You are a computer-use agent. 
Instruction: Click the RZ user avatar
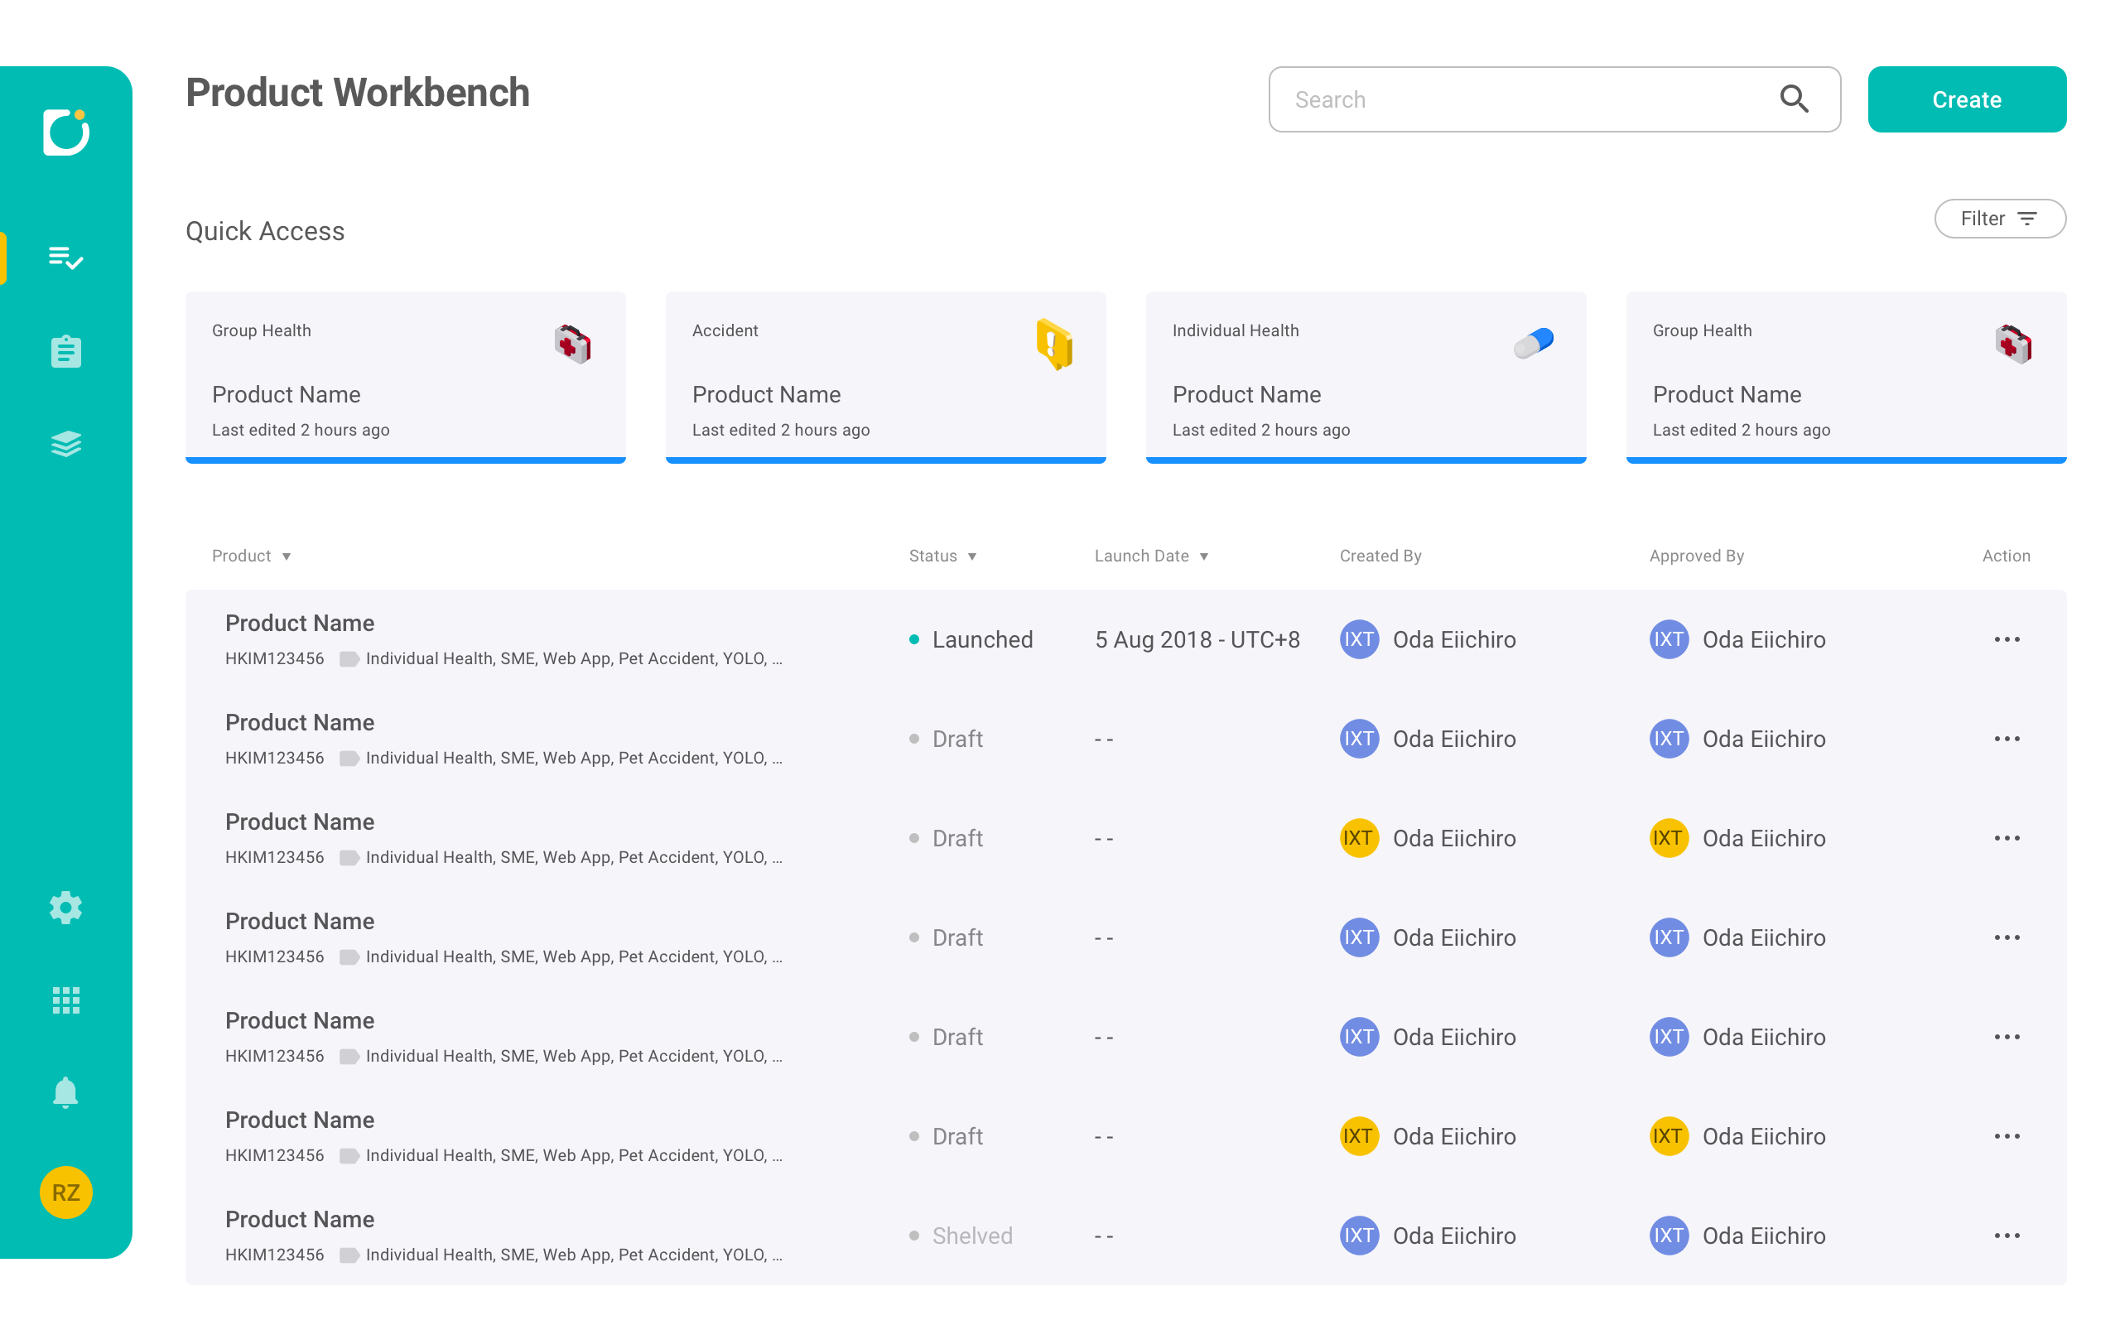(65, 1192)
